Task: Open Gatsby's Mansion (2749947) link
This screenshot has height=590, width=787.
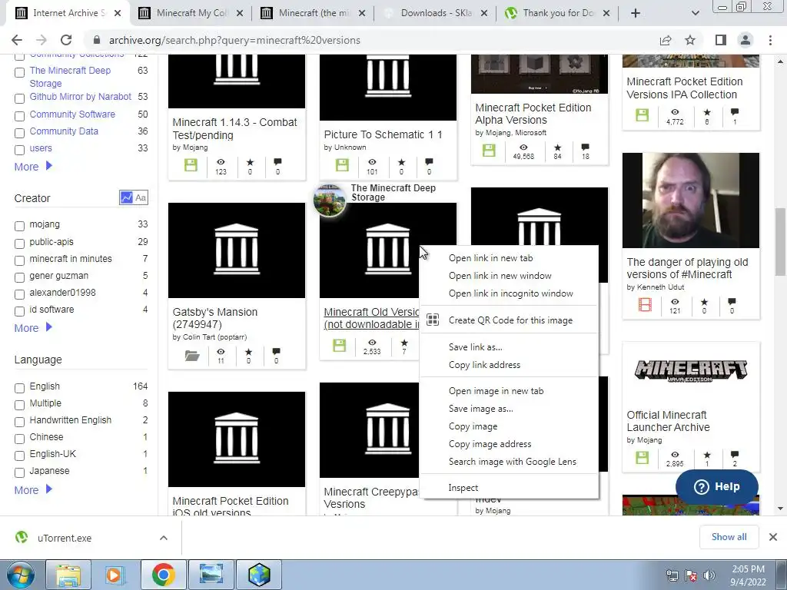Action: 215,318
